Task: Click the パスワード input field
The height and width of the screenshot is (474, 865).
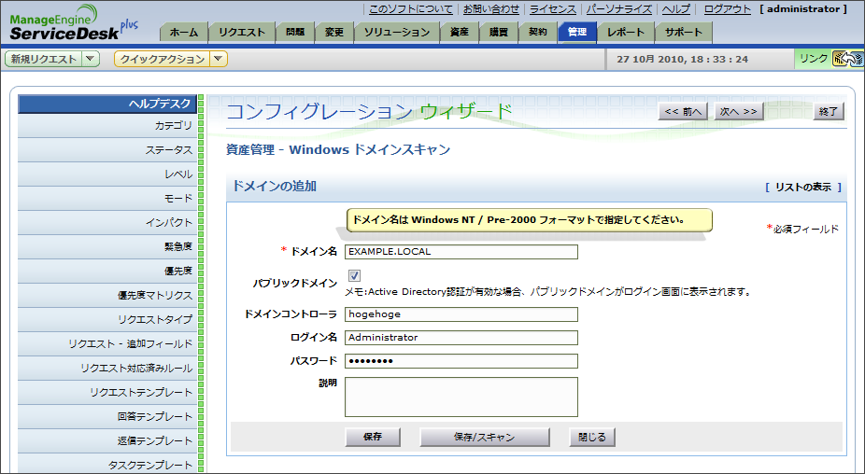Action: (x=461, y=361)
